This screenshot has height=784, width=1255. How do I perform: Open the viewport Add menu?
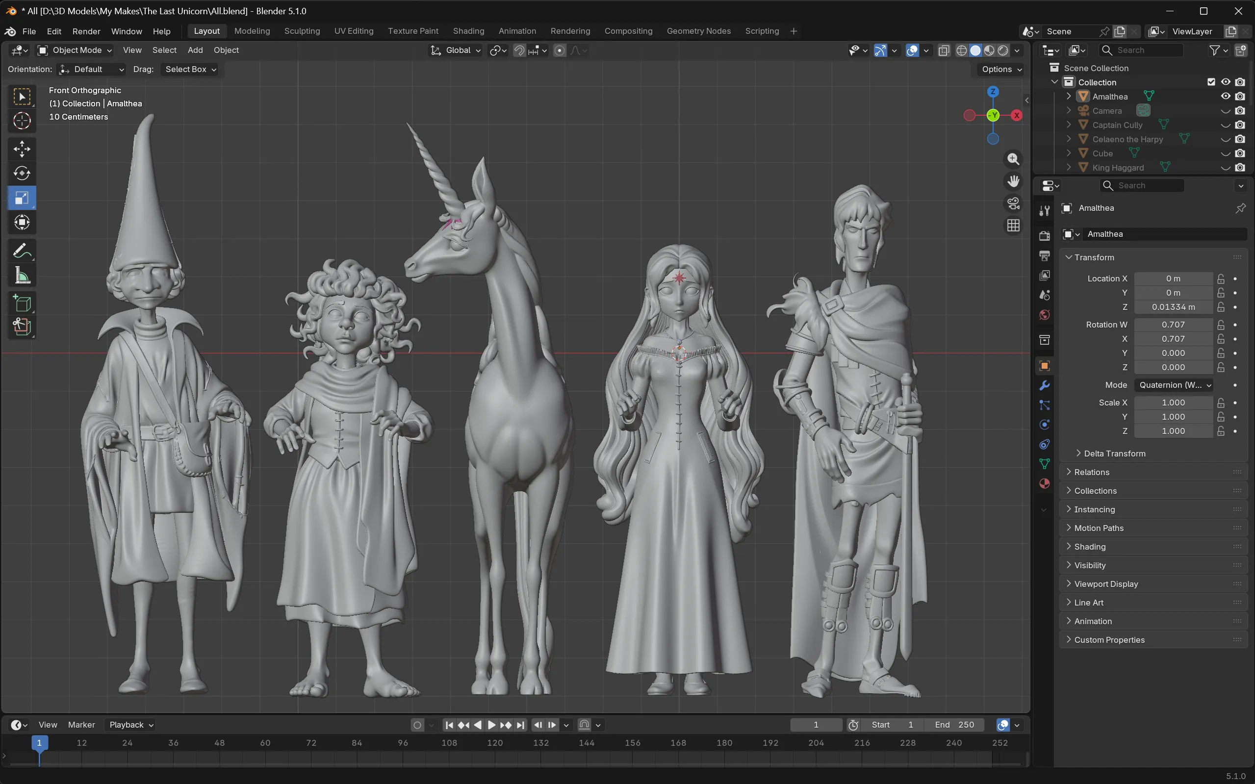coord(195,51)
